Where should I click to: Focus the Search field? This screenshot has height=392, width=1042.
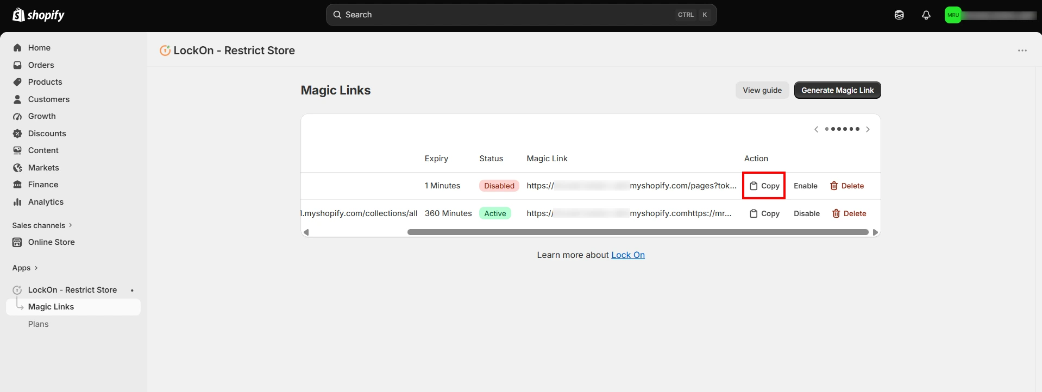pyautogui.click(x=521, y=15)
